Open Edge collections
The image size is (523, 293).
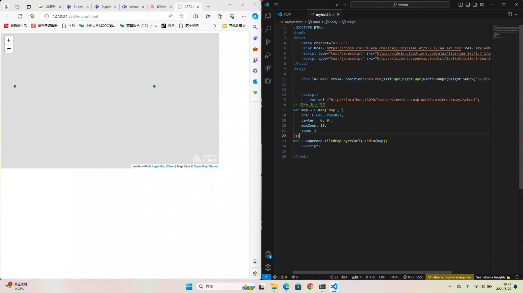tap(220, 16)
